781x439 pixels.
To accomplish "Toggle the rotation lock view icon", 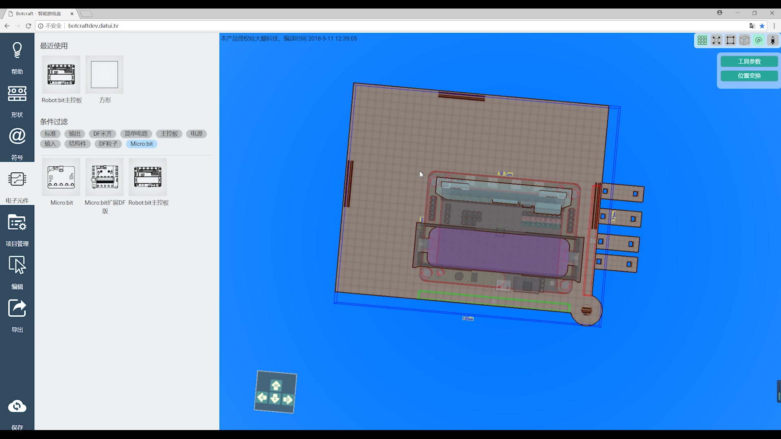I will tap(759, 40).
